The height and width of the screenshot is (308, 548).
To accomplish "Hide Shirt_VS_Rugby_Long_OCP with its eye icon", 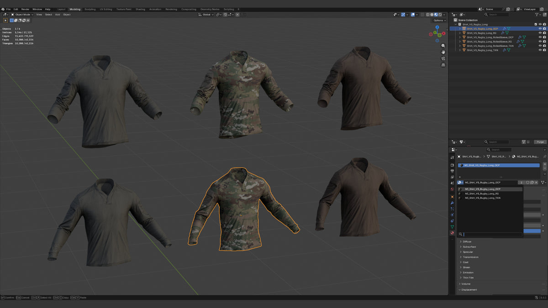I will (540, 29).
